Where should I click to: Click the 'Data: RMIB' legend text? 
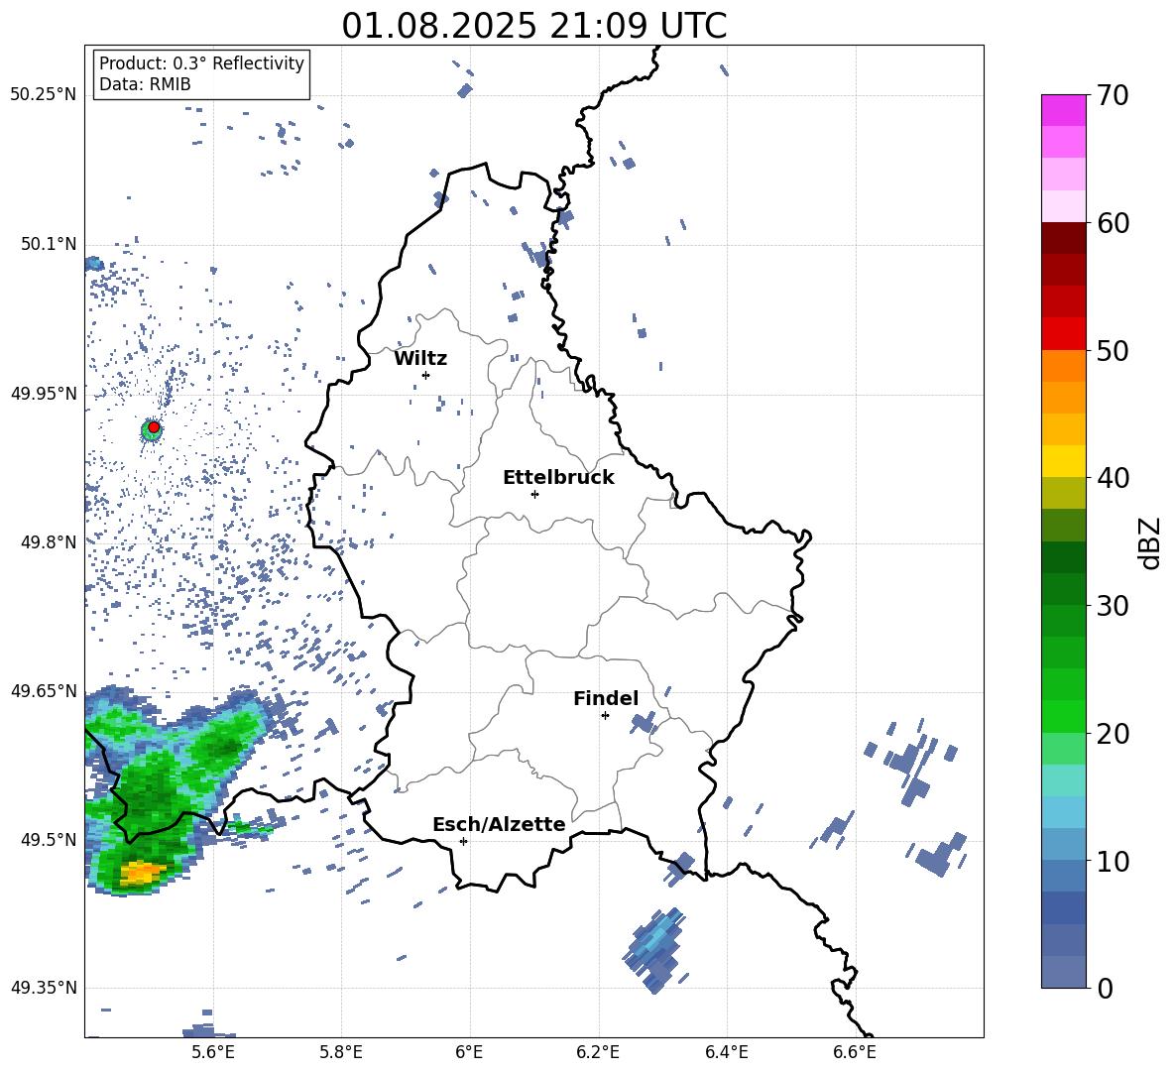tap(145, 84)
